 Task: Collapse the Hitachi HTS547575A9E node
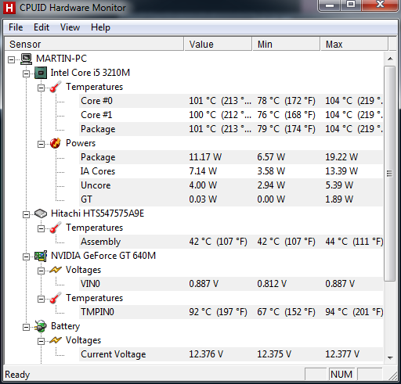(x=26, y=215)
